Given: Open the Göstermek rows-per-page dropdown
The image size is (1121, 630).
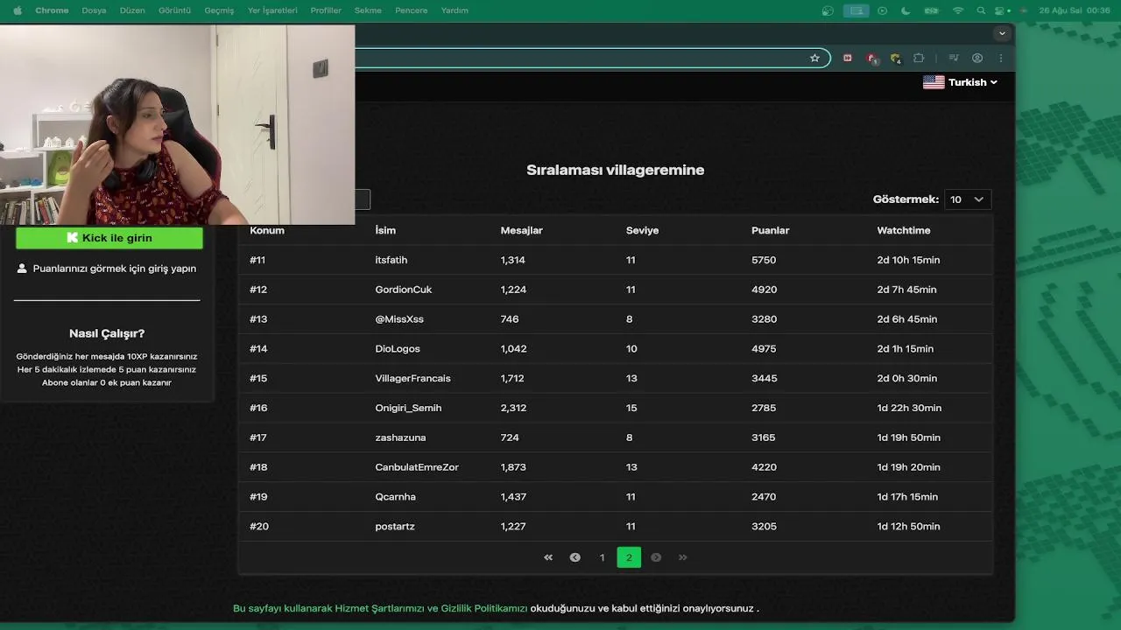Looking at the screenshot, I should pos(968,199).
